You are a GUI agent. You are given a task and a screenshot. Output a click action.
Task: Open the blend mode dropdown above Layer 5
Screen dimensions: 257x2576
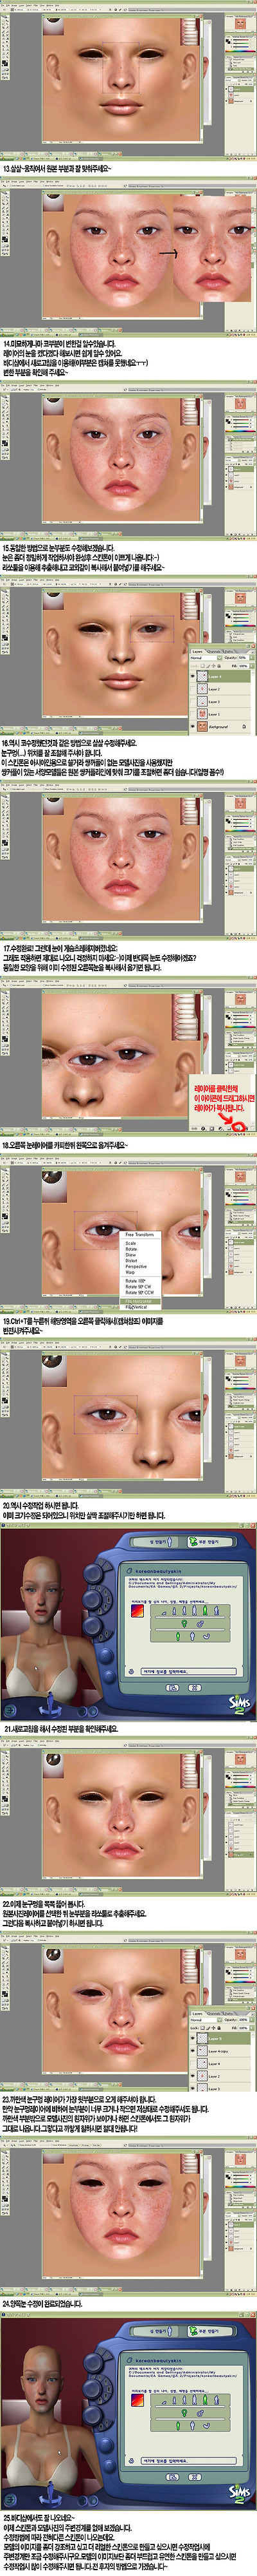205,2020
